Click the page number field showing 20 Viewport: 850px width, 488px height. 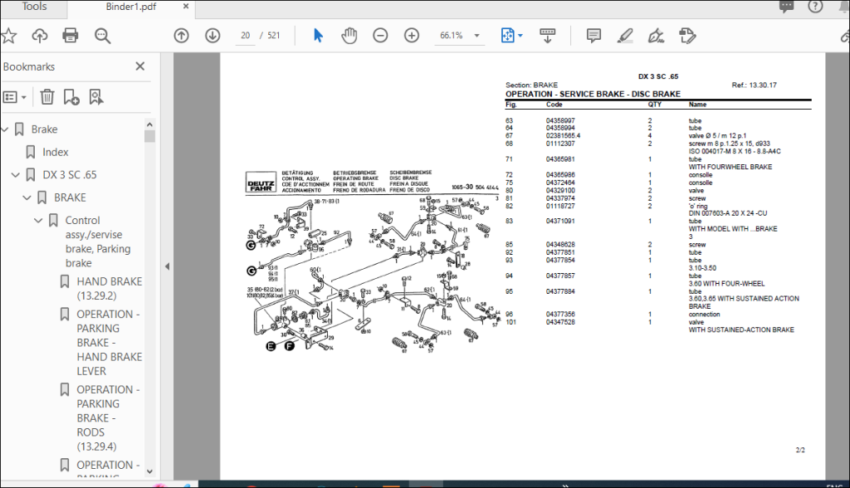(x=245, y=36)
